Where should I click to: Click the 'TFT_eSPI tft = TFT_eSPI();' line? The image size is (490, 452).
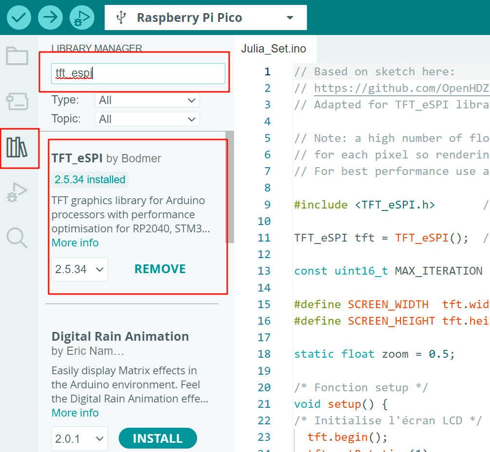381,238
